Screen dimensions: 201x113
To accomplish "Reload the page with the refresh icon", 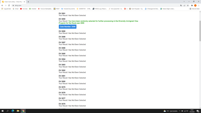I will pyautogui.click(x=9, y=6).
